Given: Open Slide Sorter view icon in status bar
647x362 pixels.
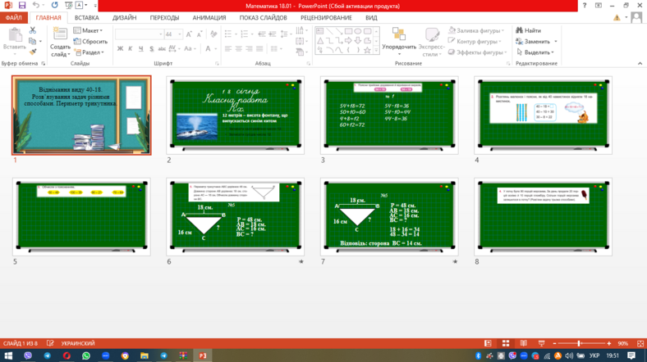Looking at the screenshot, I should 506,343.
